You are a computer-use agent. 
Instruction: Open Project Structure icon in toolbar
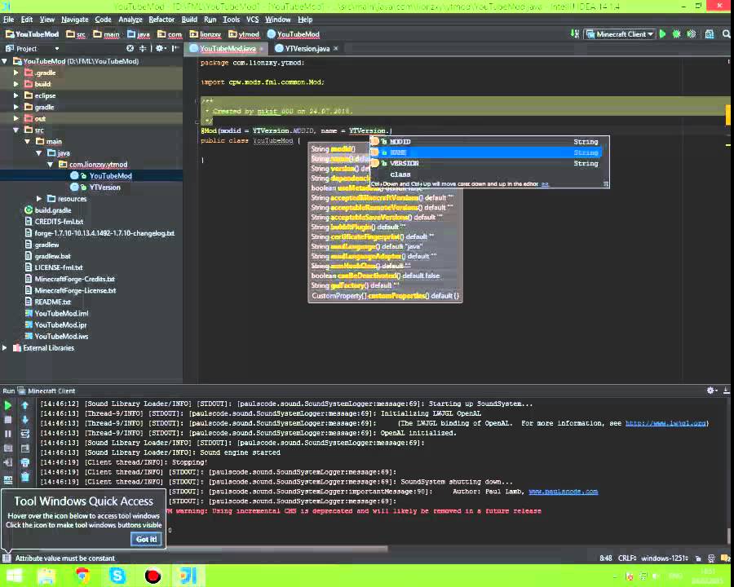[x=710, y=34]
